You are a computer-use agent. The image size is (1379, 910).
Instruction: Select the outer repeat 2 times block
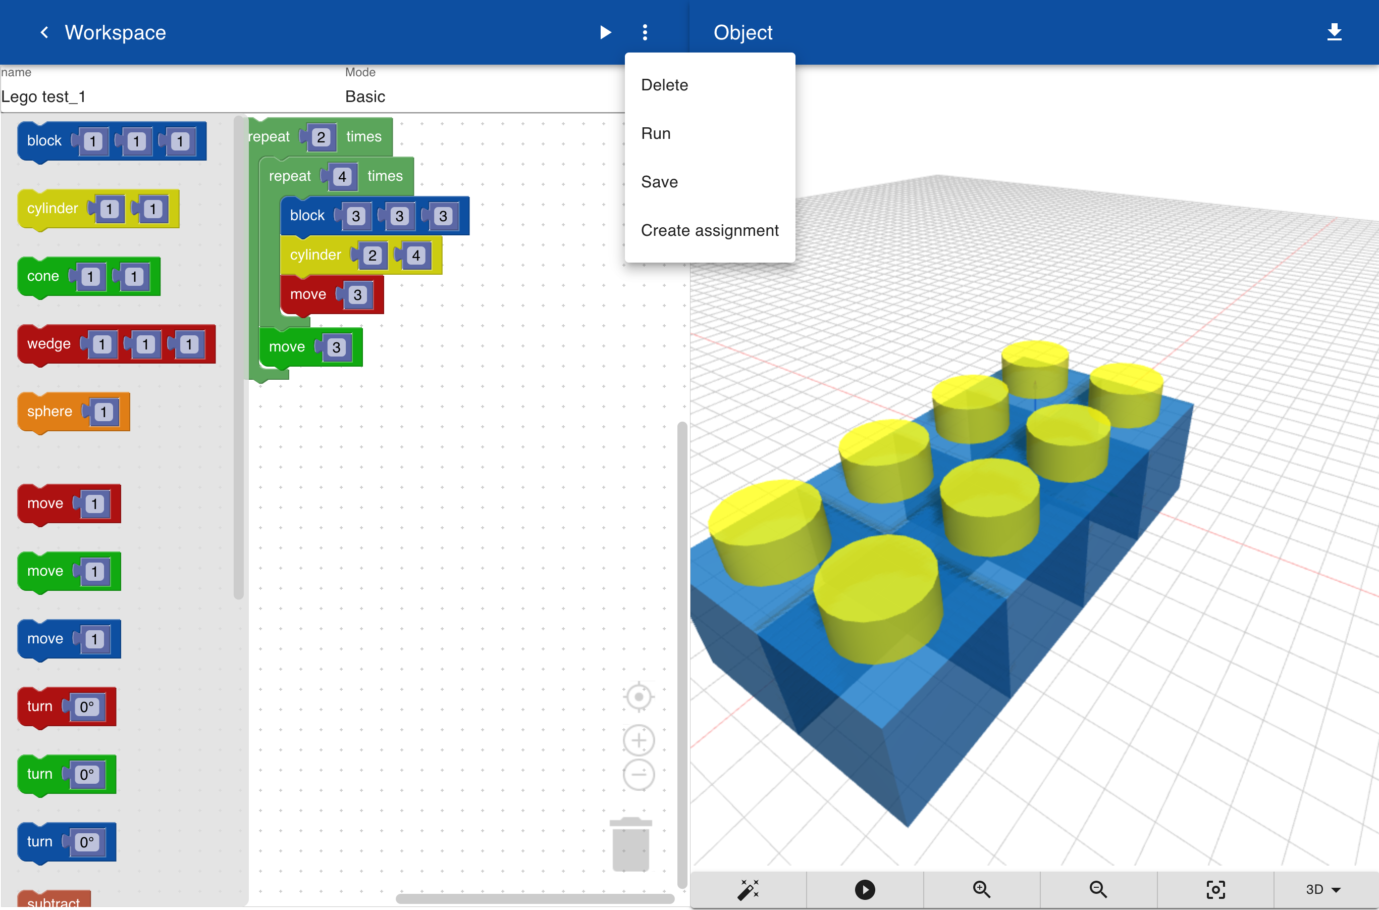pyautogui.click(x=268, y=137)
